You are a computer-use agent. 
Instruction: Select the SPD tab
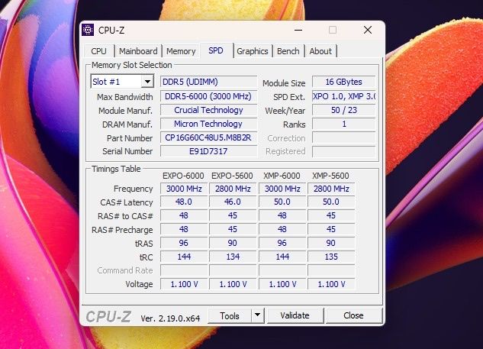(x=216, y=50)
